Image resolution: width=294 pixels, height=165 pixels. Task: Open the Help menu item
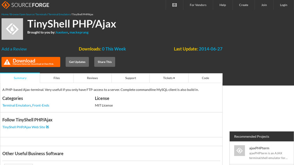pyautogui.click(x=223, y=5)
